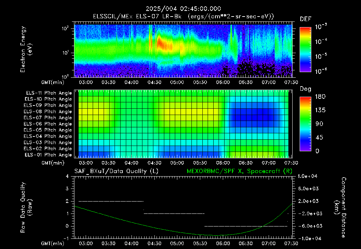Click the 10^-3 value on DEF colorbar
361x249 pixels.
tap(321, 26)
